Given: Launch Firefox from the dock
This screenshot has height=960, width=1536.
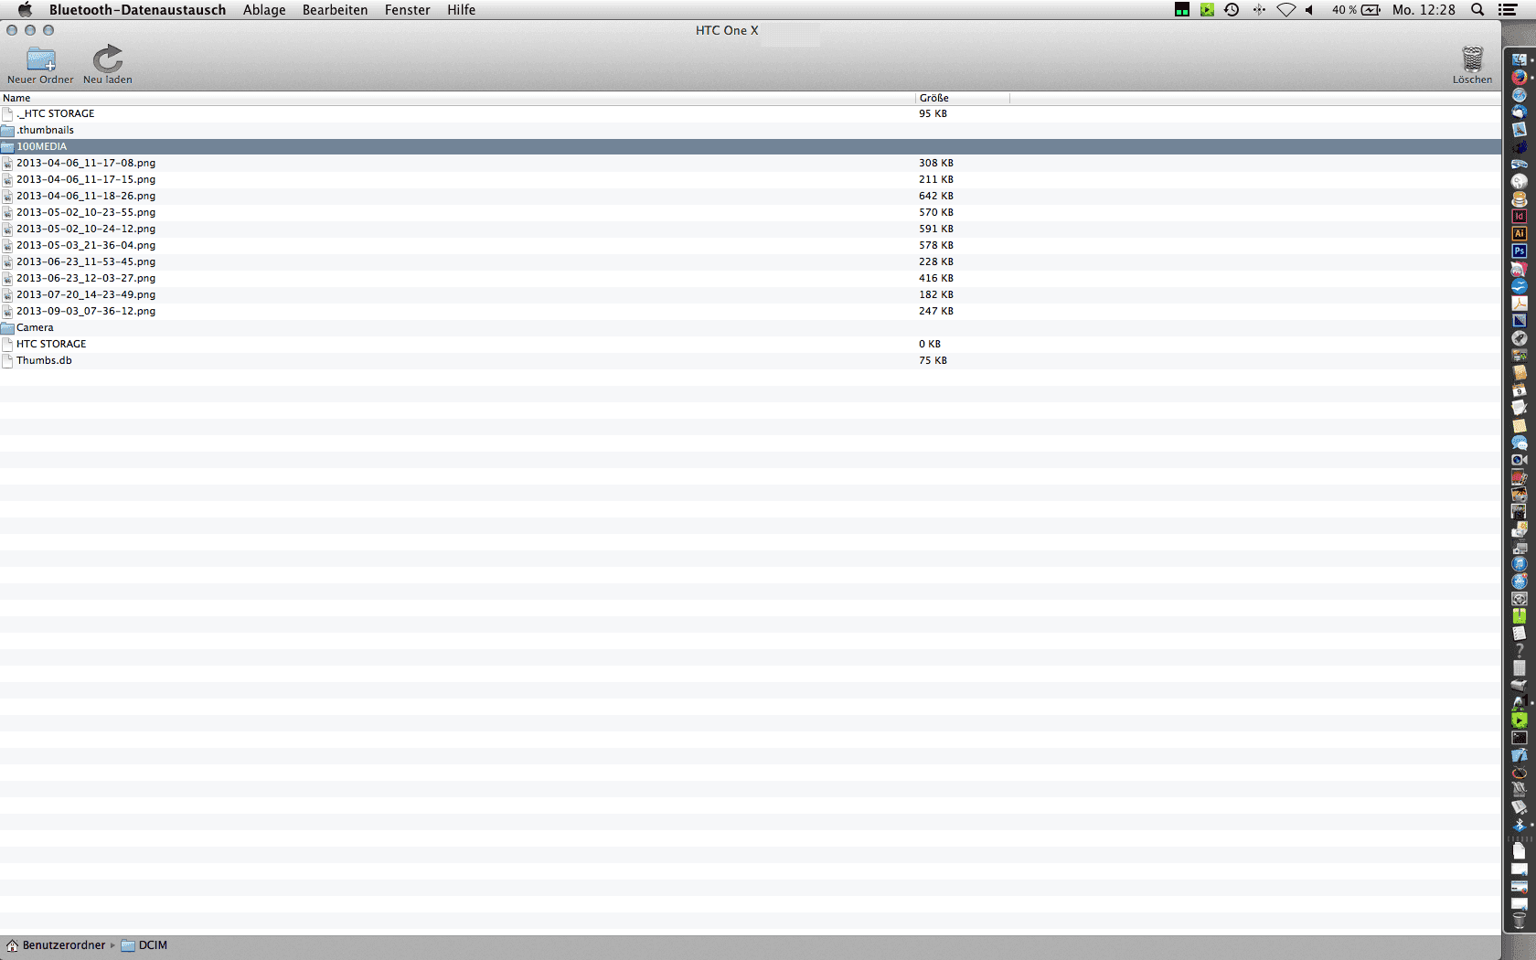Looking at the screenshot, I should pyautogui.click(x=1519, y=77).
